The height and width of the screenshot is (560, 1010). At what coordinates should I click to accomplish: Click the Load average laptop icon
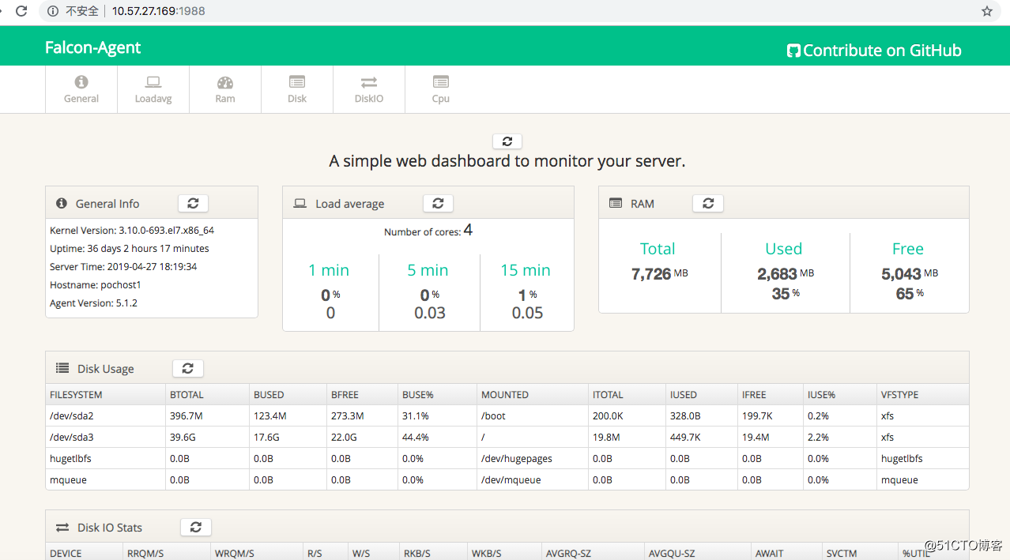[300, 203]
